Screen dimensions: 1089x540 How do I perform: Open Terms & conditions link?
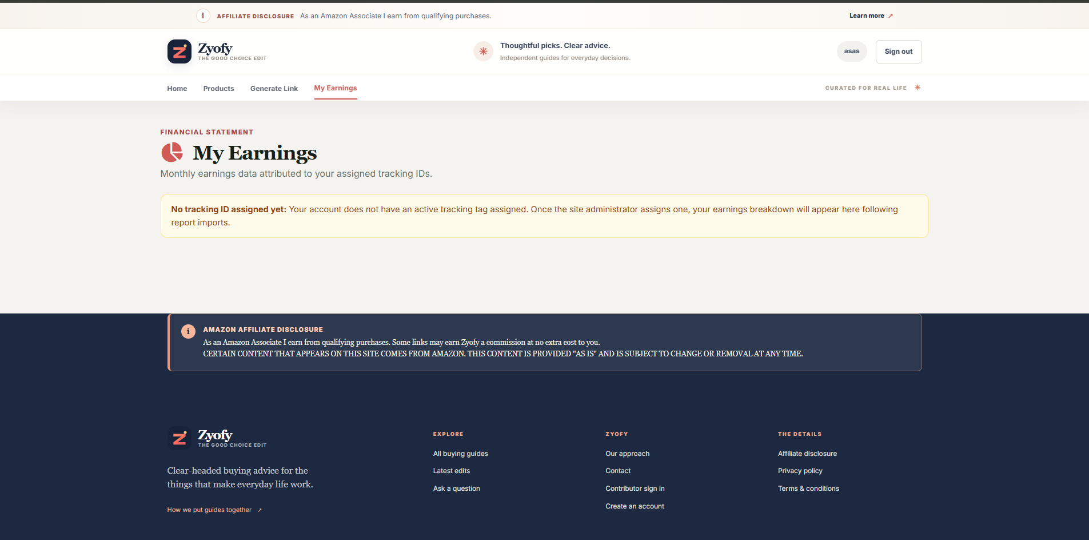click(808, 489)
